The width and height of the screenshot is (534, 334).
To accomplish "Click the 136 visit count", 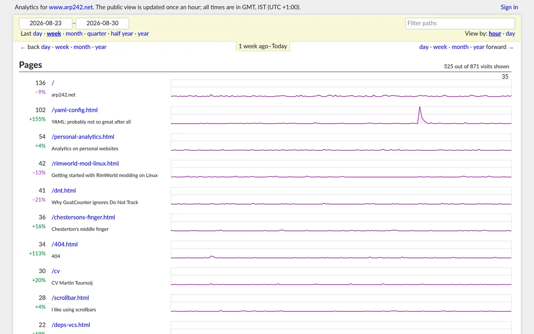I will (40, 83).
